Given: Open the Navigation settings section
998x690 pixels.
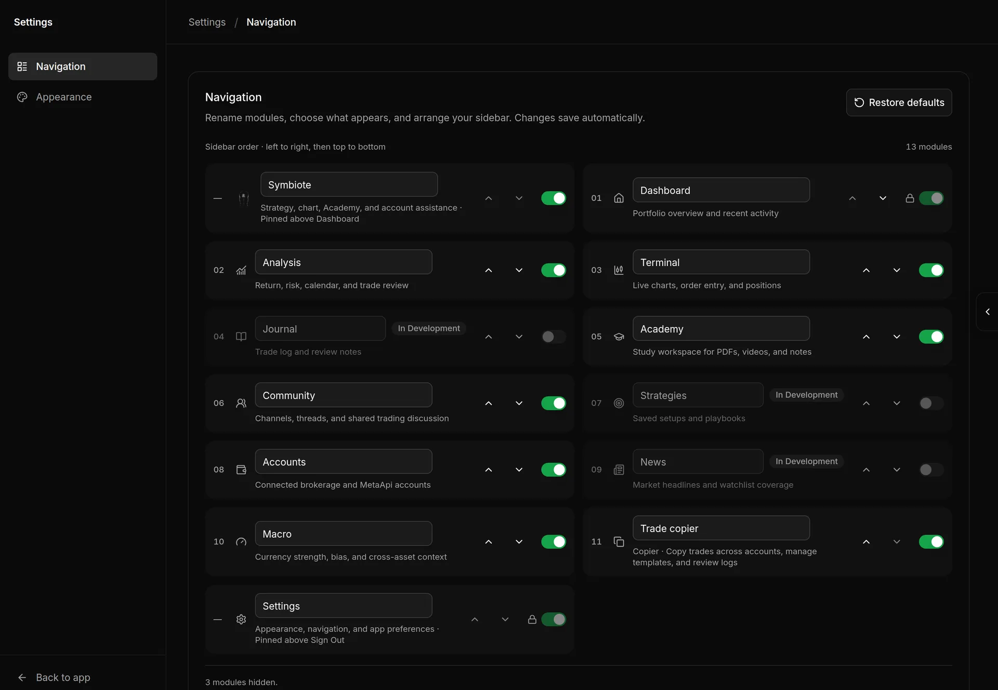Looking at the screenshot, I should coord(83,67).
